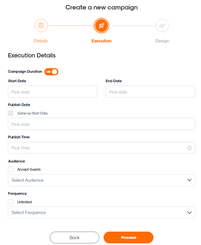
Task: Check the Same as Start Date box
Action: click(10, 113)
